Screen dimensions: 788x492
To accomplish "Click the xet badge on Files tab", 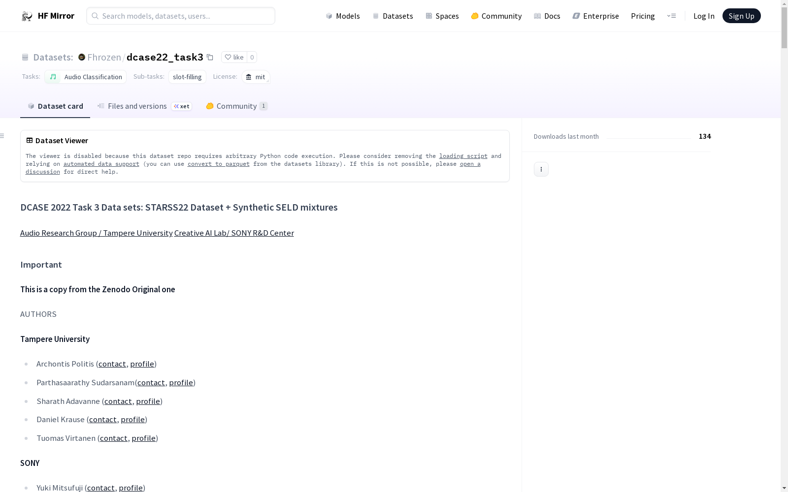I will point(181,106).
